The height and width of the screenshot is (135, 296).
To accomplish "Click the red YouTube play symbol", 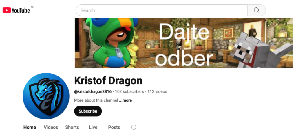I will point(7,10).
